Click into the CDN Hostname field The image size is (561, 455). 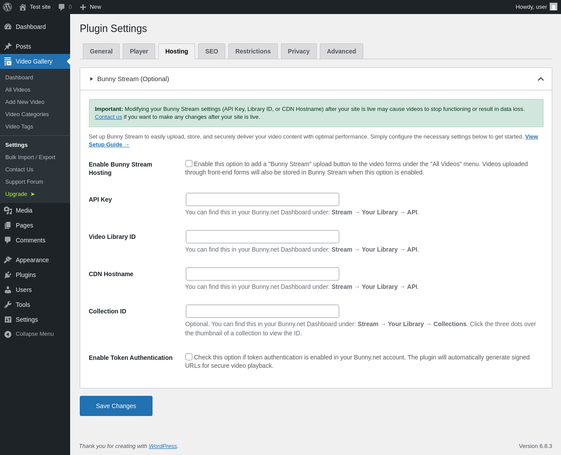tap(262, 274)
